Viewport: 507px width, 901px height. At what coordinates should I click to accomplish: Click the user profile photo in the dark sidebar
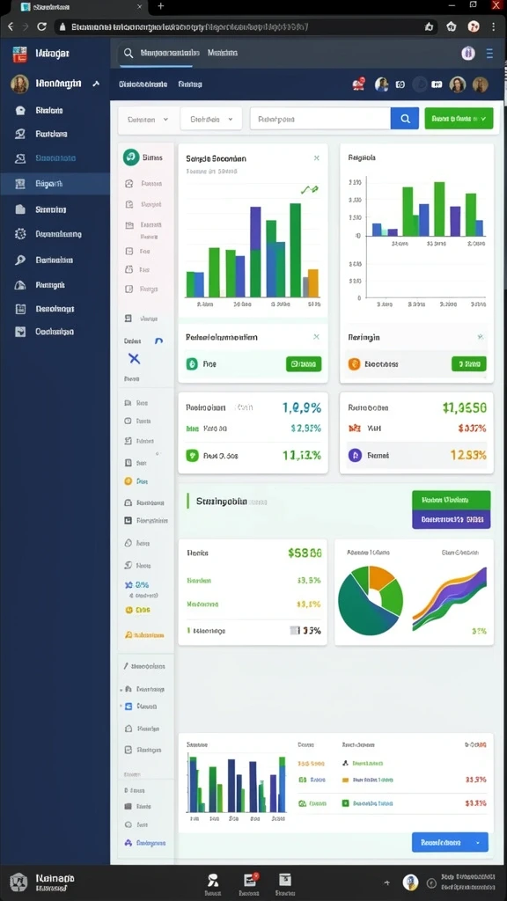(x=19, y=84)
